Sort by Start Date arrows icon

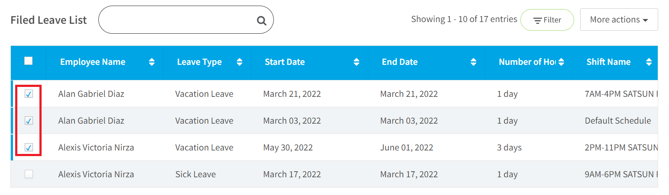[357, 62]
